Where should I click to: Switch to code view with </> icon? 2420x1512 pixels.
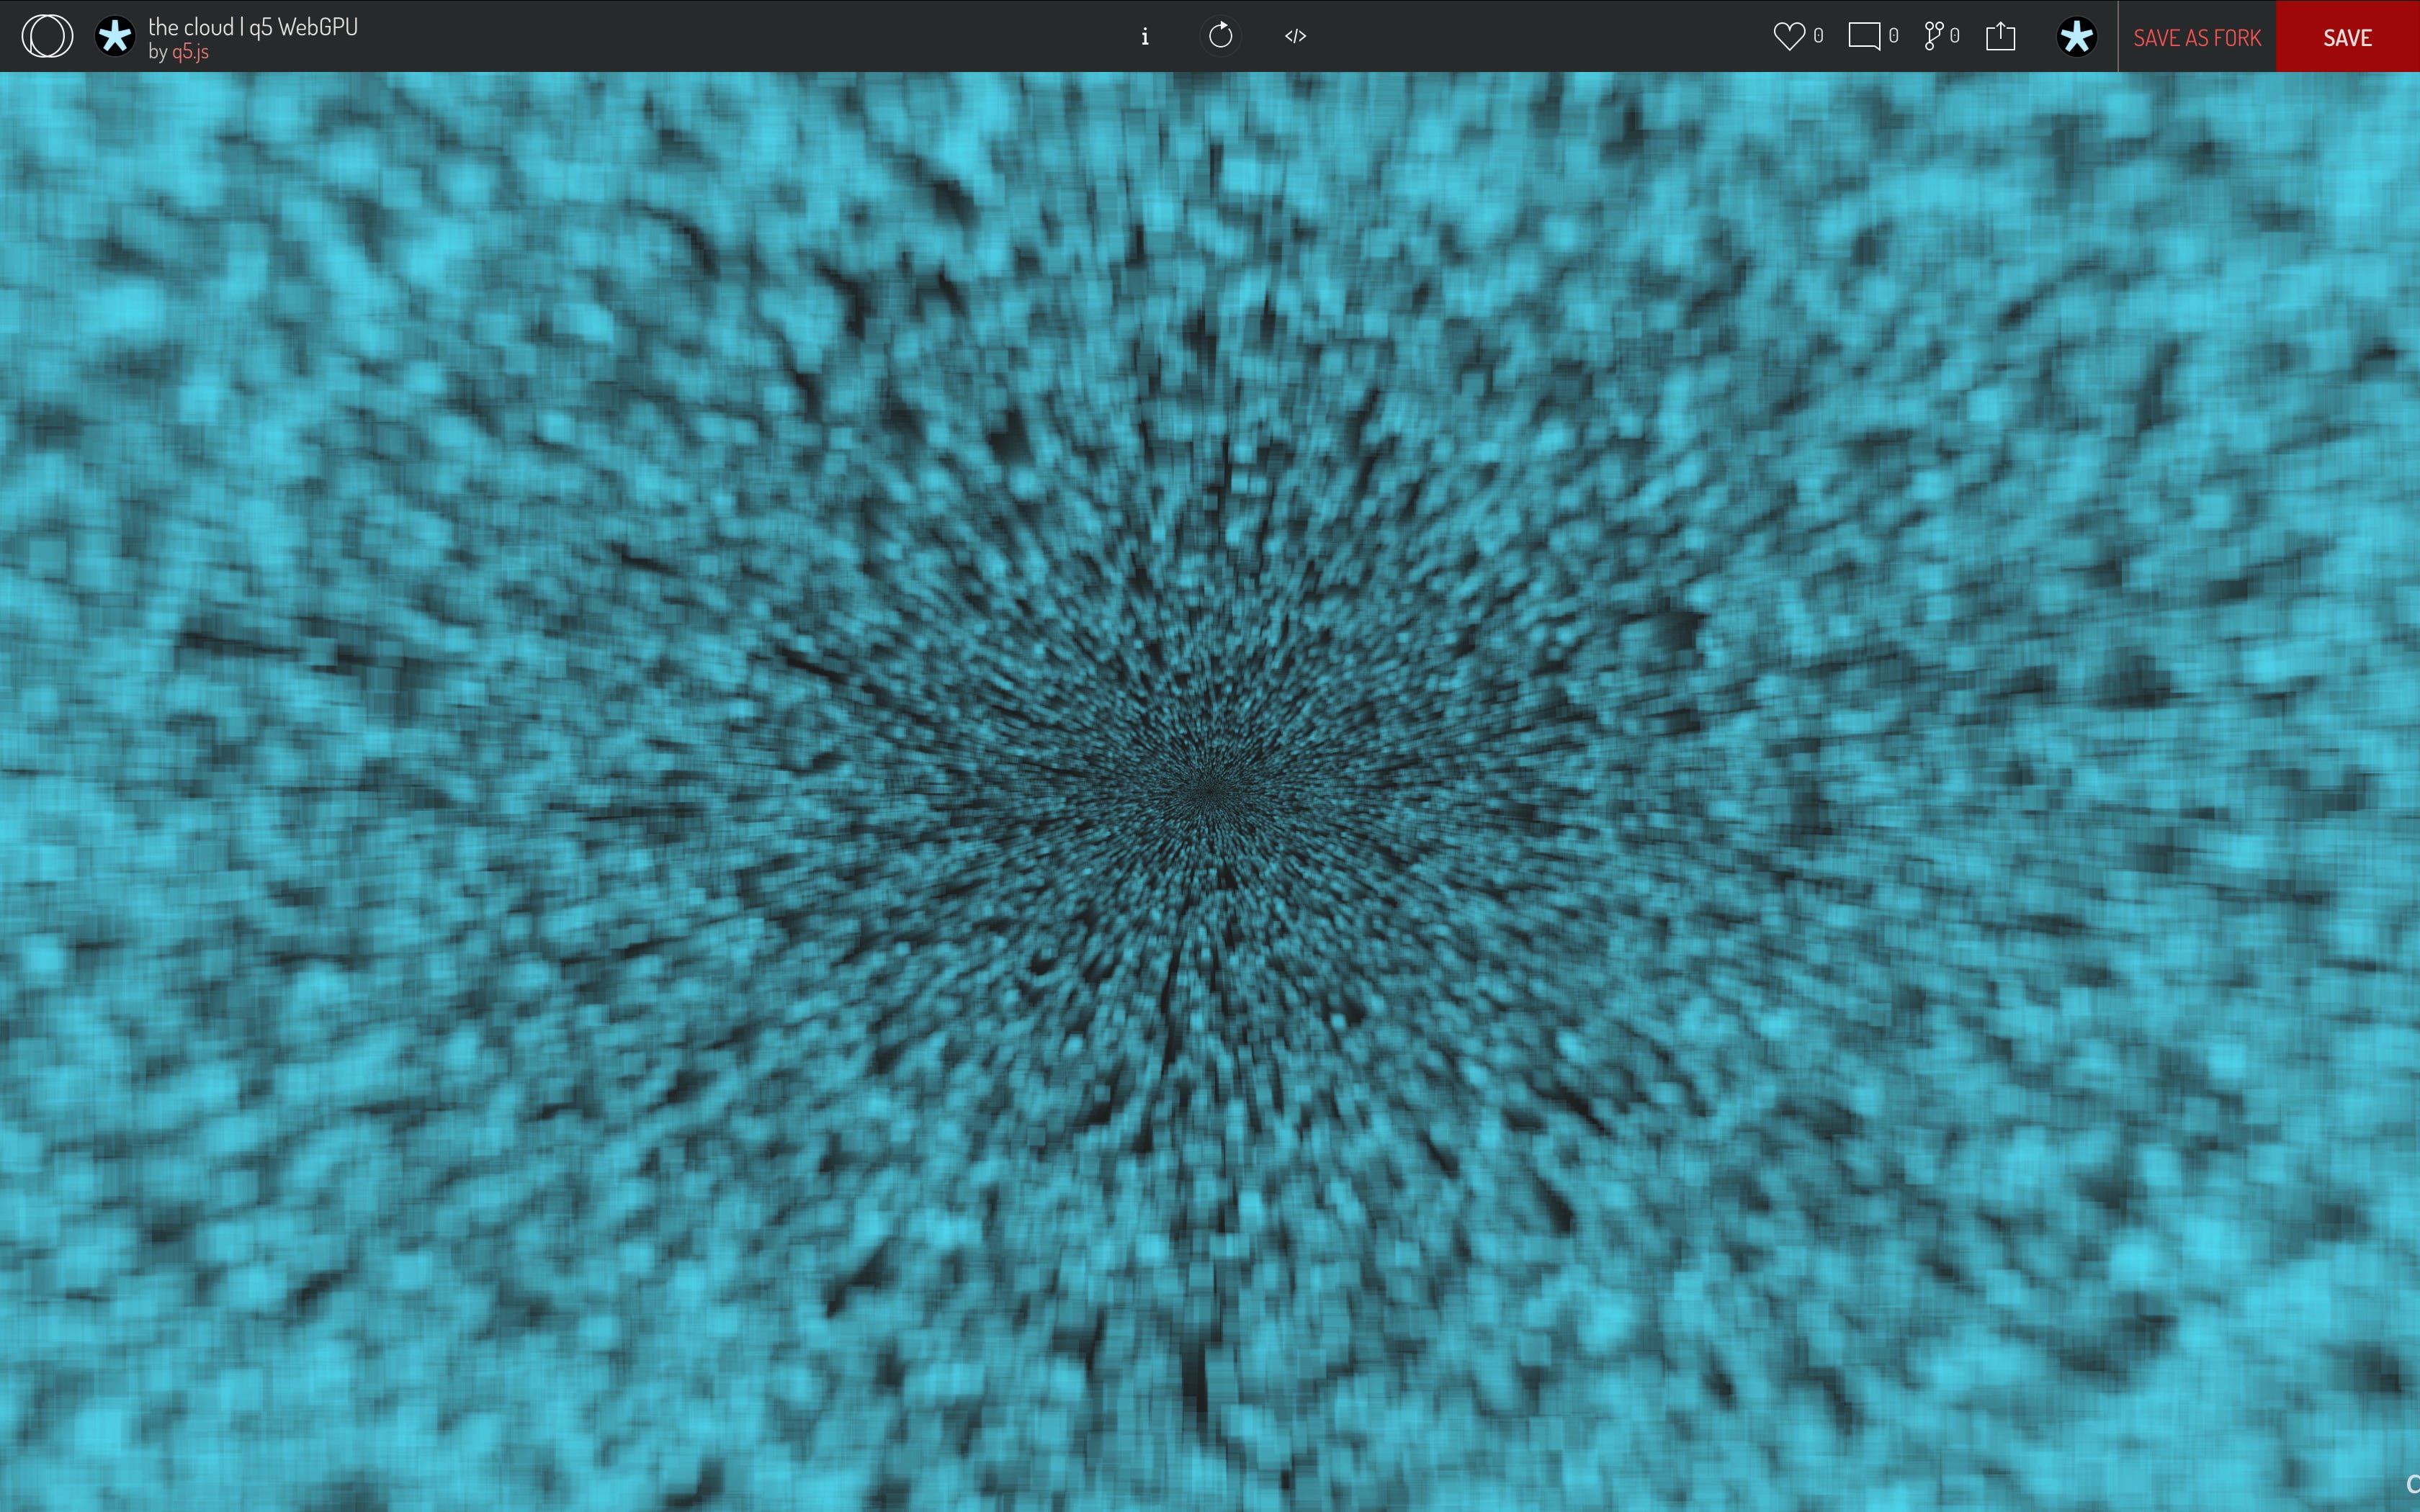pos(1295,36)
